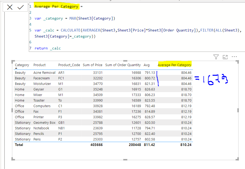
Task: Sort by the Product_Code column header
Action: [69, 65]
